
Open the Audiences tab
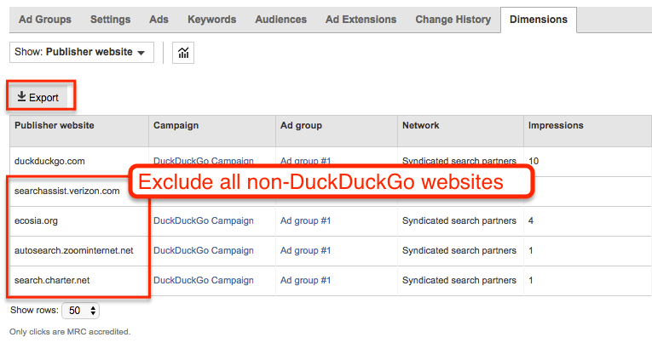(x=280, y=20)
